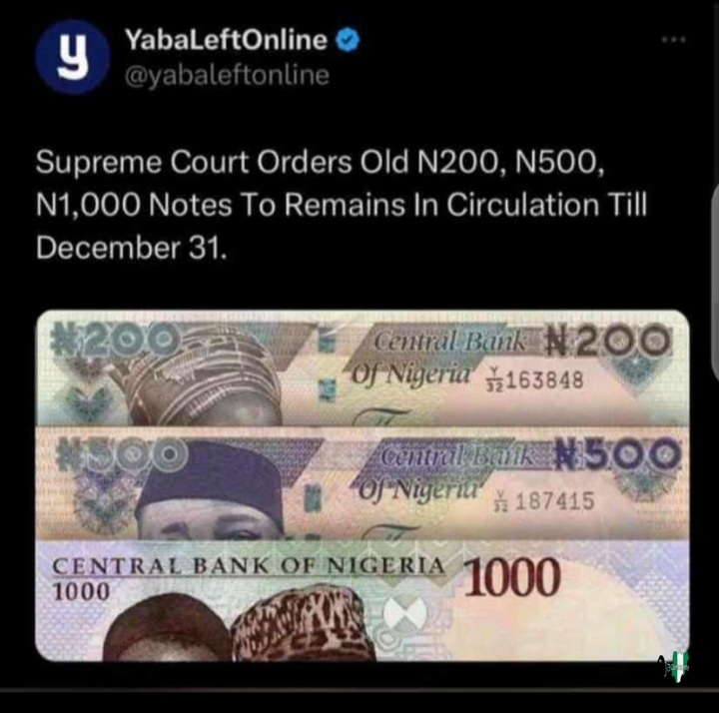
Task: Open the YabaLeftOnline display name link
Action: [x=226, y=39]
